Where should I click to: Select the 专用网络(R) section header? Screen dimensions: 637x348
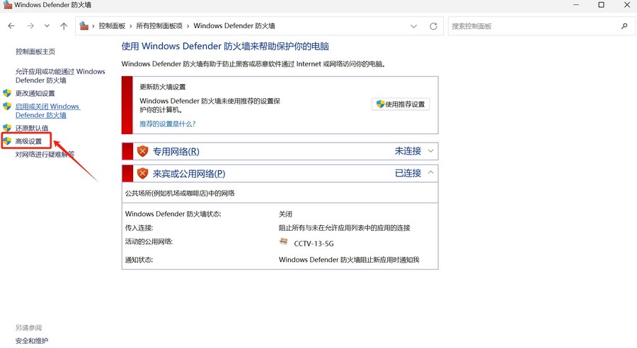pos(280,151)
